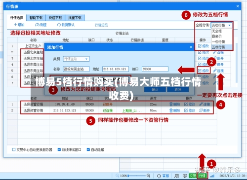Click the zoom in magnifier icon

point(148,176)
